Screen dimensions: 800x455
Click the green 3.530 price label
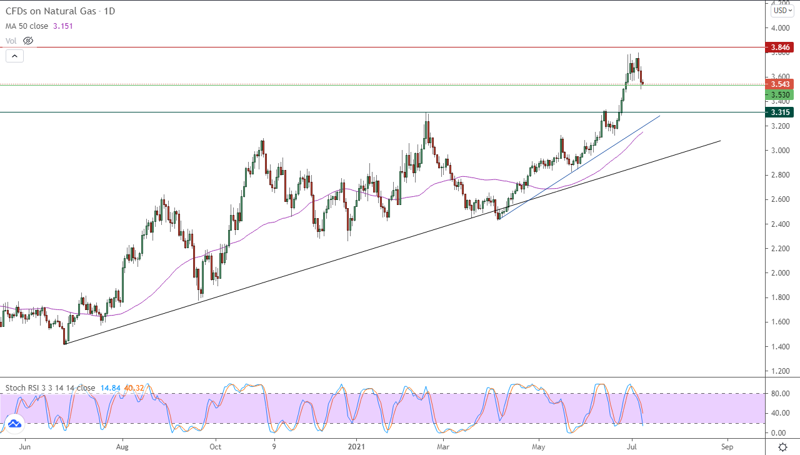click(780, 94)
